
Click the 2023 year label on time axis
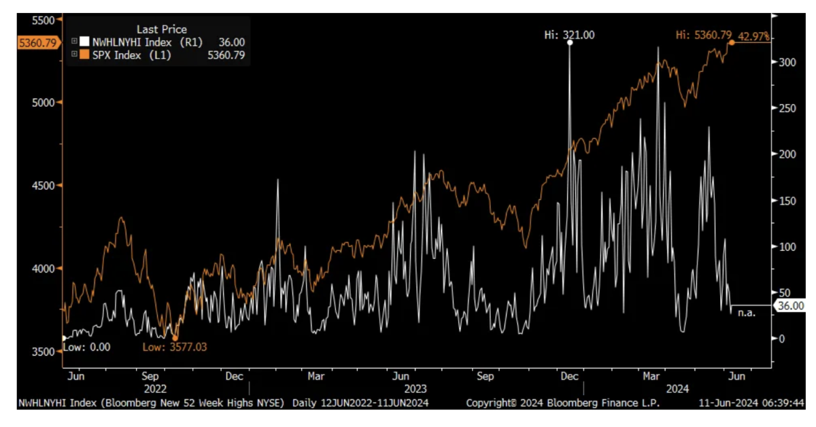point(415,388)
